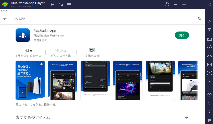Click the PlayStation App icon
Screen dimensions: 213x124
coord(23,35)
